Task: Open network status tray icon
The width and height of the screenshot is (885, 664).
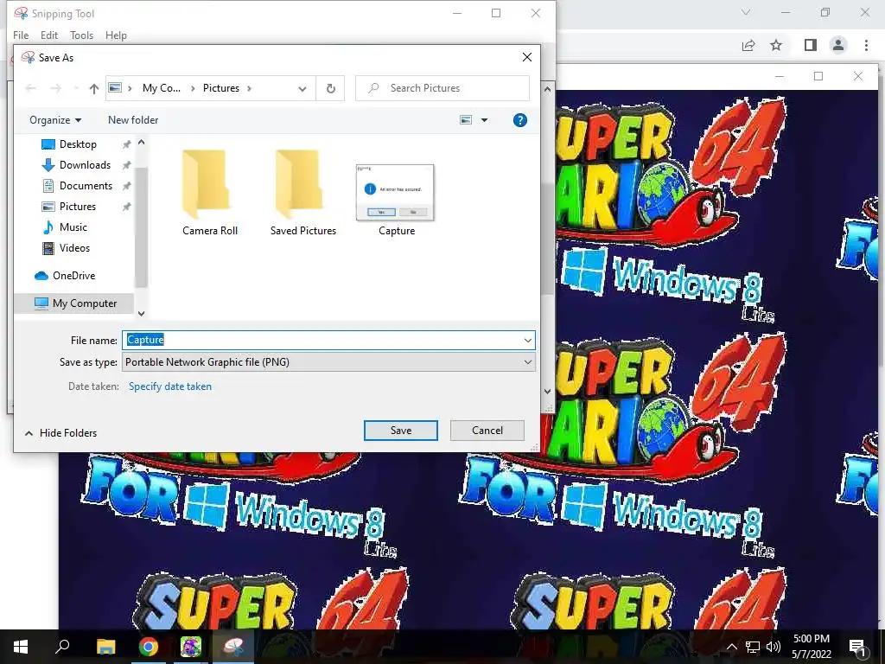Action: pyautogui.click(x=753, y=647)
